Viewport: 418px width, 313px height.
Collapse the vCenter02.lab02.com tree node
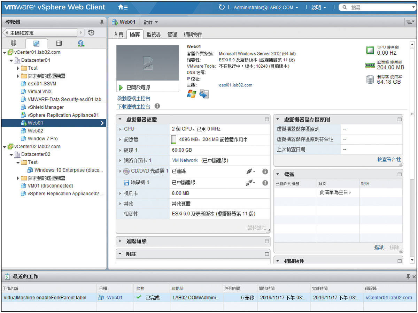coord(4,147)
